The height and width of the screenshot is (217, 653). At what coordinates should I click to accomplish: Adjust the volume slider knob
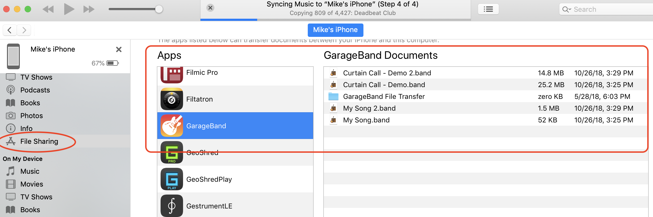click(x=159, y=9)
